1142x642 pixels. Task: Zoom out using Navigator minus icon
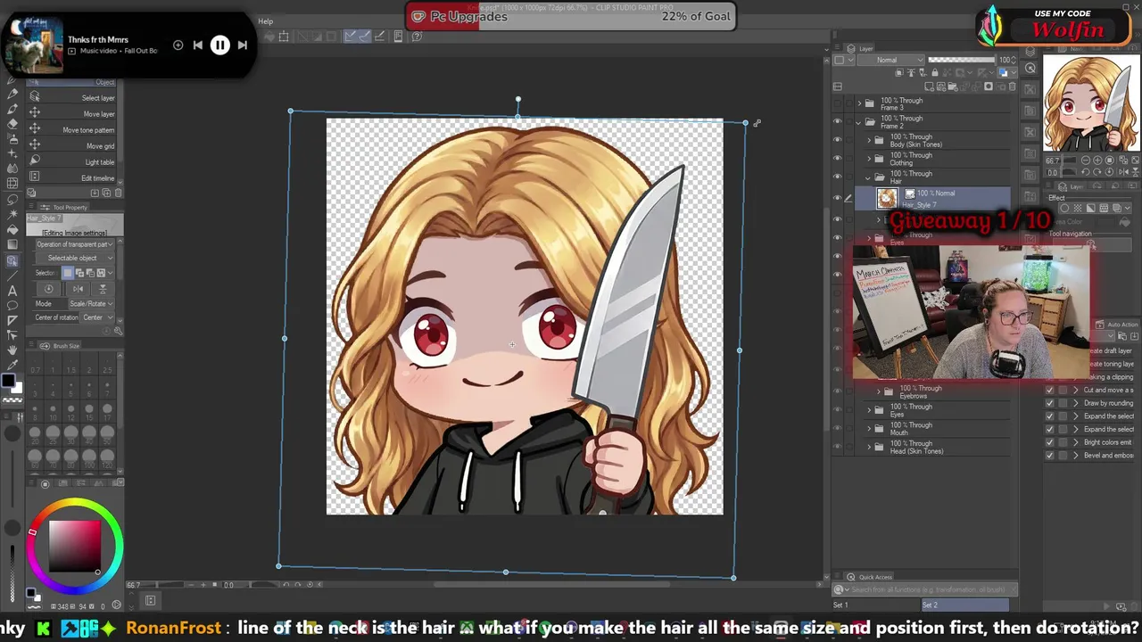(x=1084, y=160)
